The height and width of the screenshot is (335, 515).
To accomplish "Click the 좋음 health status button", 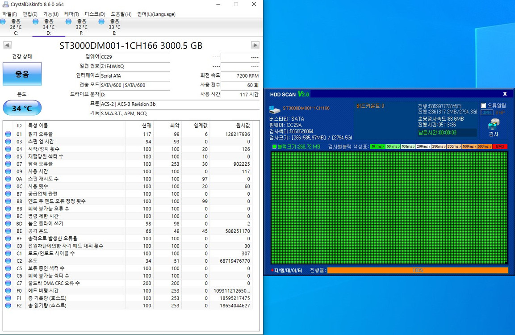I will [x=22, y=74].
